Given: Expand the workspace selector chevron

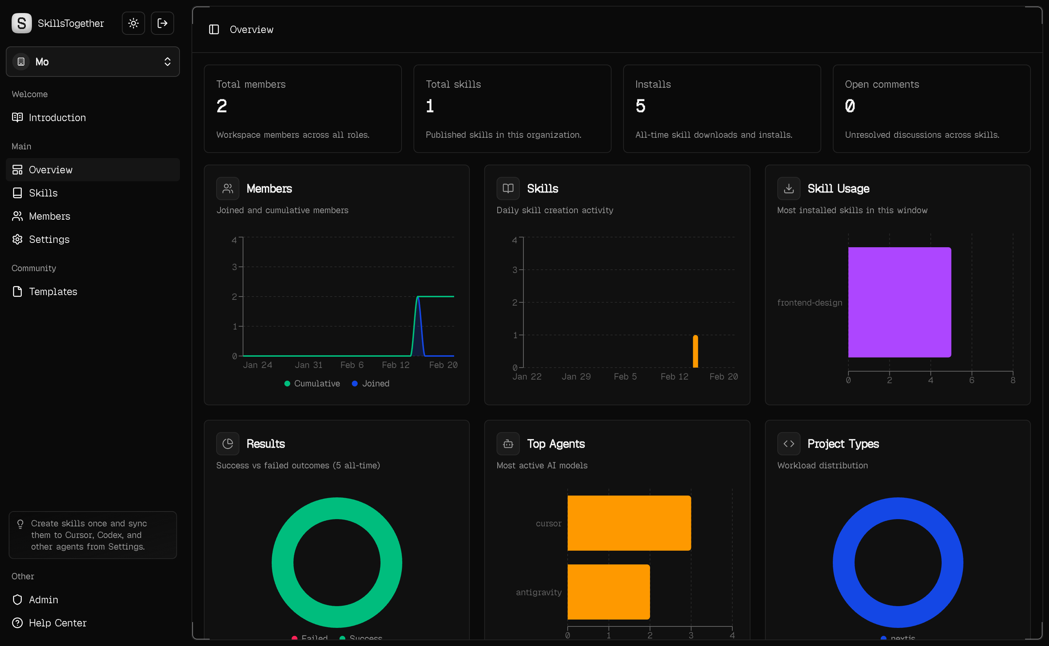Looking at the screenshot, I should [x=167, y=62].
